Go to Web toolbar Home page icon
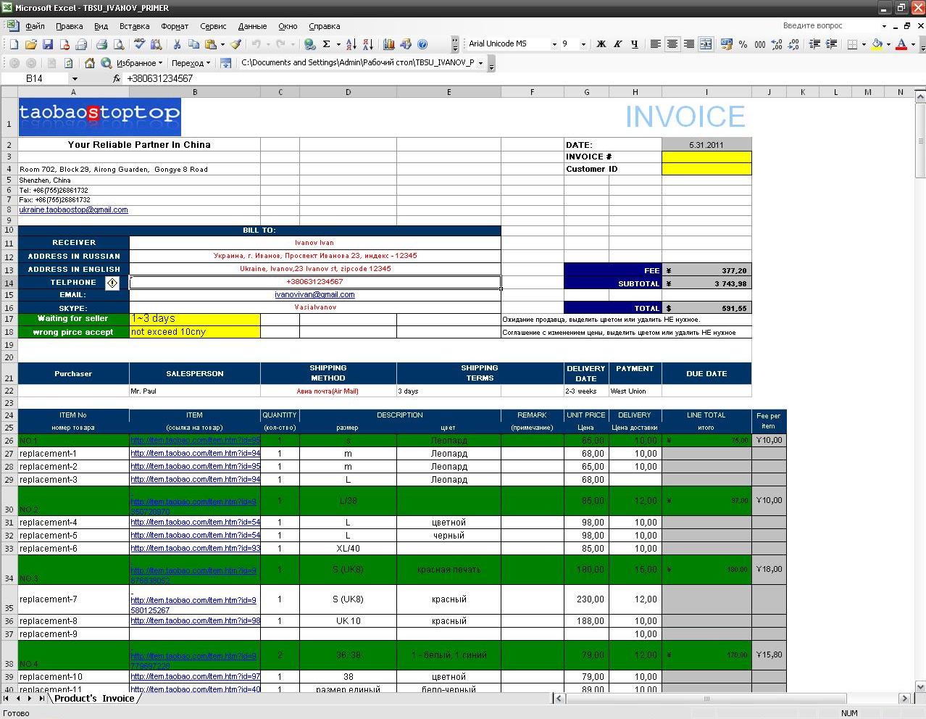Screen dimensions: 926x719 click(x=89, y=63)
